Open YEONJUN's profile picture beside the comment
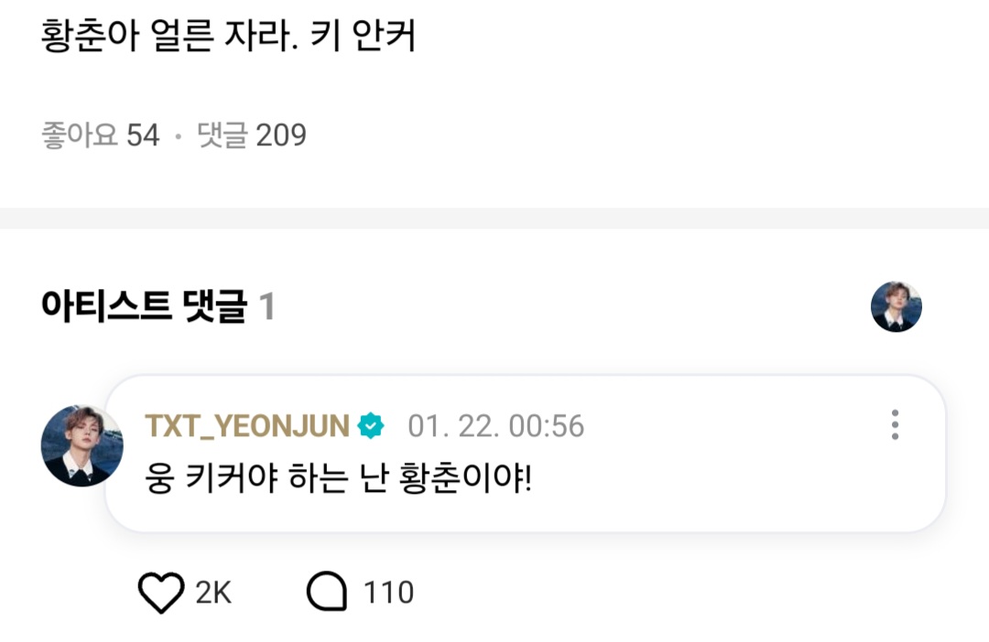 82,446
